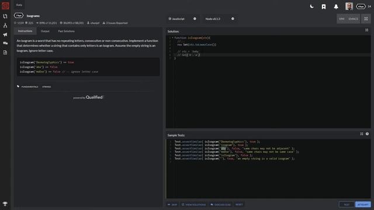Click the 8 kyu rank badge in header

coord(361,6)
